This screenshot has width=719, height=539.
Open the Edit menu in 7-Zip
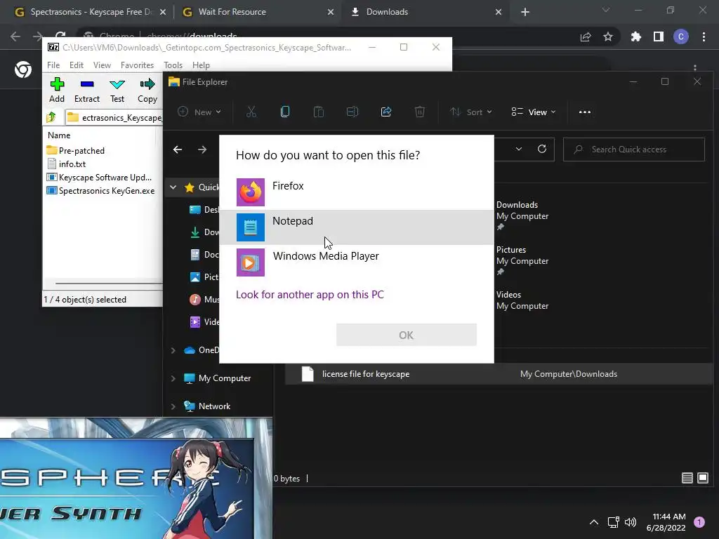click(x=76, y=65)
